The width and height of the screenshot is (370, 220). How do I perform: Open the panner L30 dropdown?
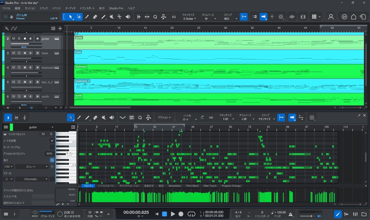point(54,18)
